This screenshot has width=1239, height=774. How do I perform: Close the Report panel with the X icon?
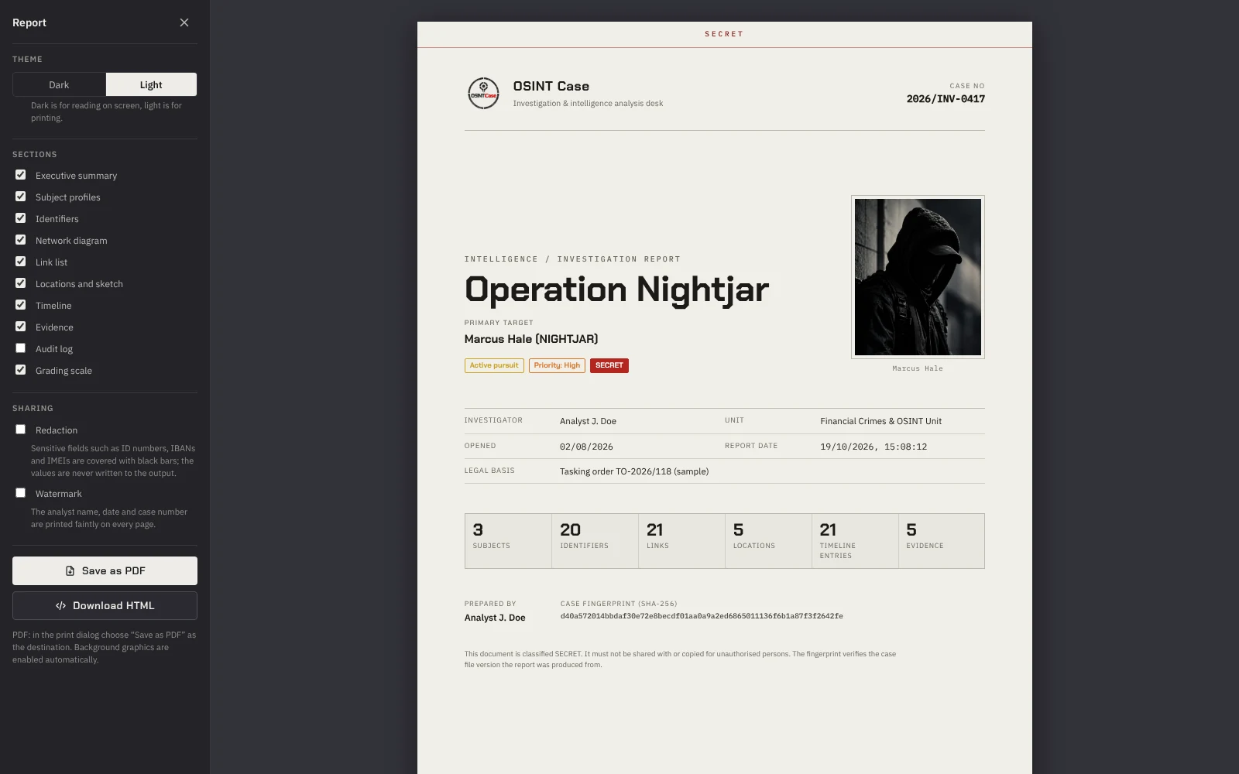(x=184, y=22)
